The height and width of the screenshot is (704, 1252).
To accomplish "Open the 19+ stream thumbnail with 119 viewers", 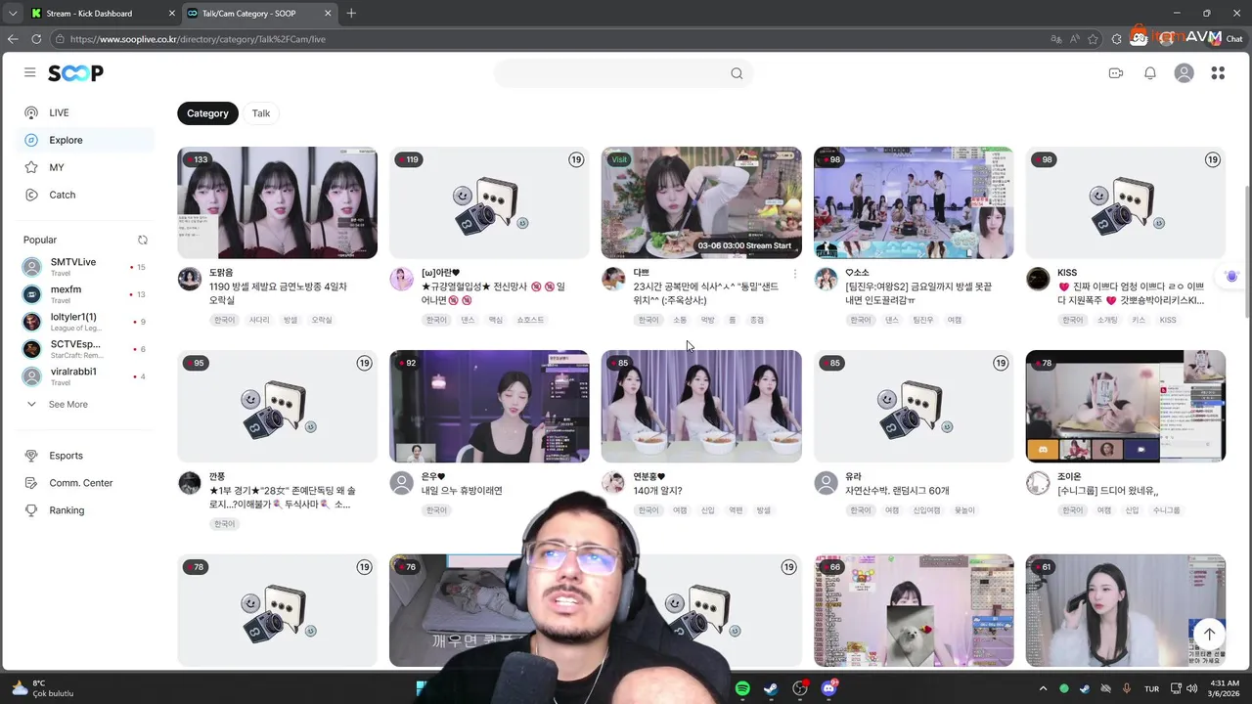I will point(489,202).
